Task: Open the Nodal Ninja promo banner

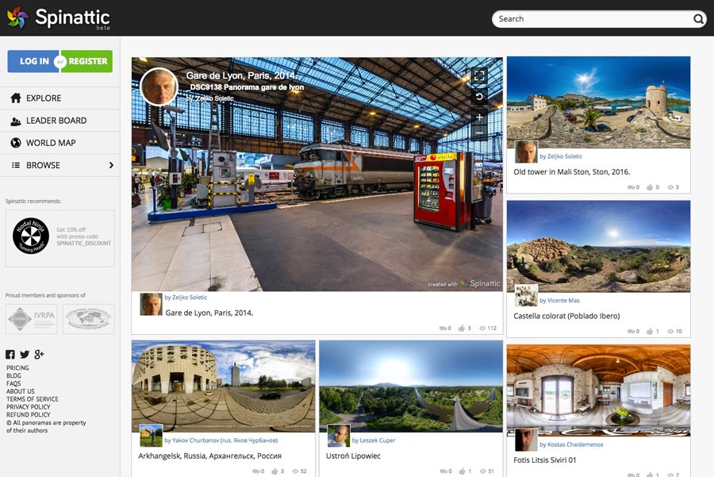Action: click(60, 237)
